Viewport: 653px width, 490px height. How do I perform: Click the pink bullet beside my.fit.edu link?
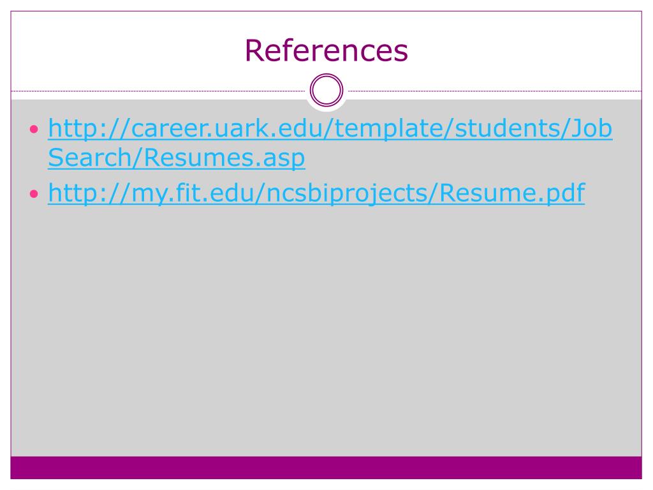(x=34, y=194)
